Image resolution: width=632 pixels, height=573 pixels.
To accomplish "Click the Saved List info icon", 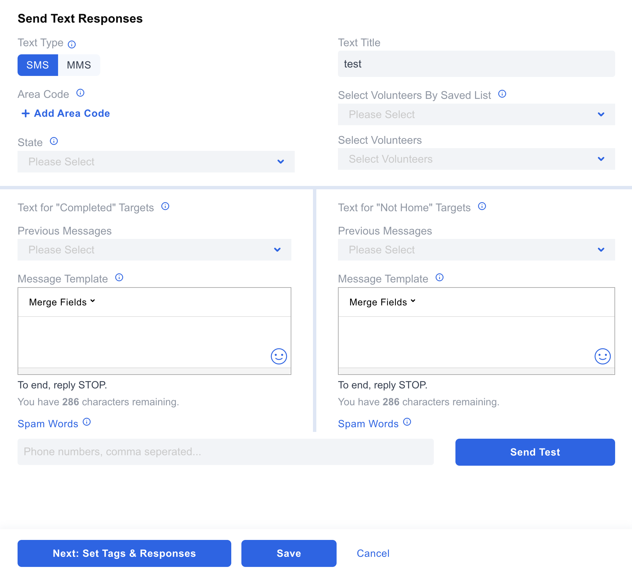I will tap(502, 94).
